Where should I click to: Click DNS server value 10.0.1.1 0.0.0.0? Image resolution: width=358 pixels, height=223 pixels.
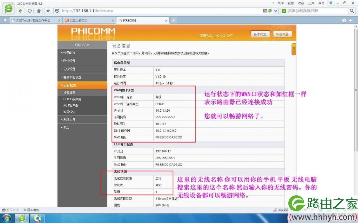166,131
